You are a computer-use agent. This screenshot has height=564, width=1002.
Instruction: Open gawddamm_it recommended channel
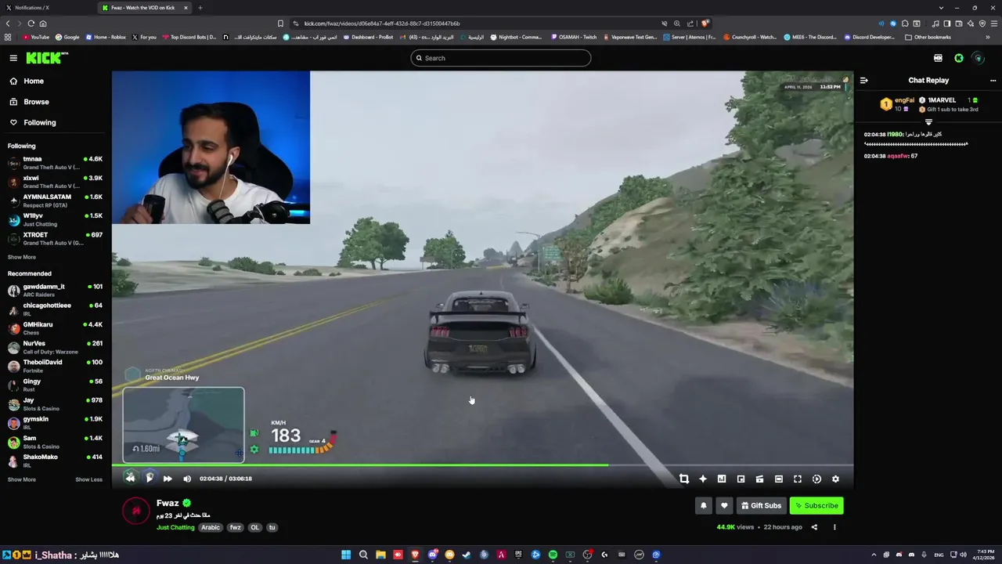pos(55,291)
